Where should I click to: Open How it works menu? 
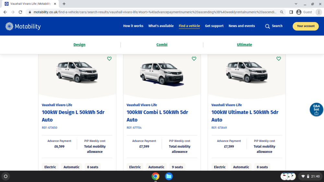click(x=133, y=26)
